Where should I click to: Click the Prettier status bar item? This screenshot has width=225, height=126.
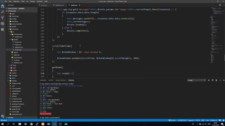(214, 120)
